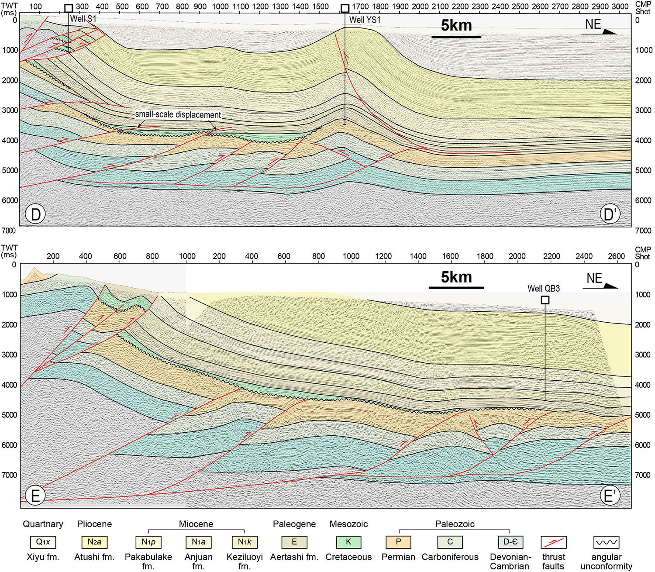Click the 'thrust faults' legend text
The image size is (655, 572).
click(554, 562)
